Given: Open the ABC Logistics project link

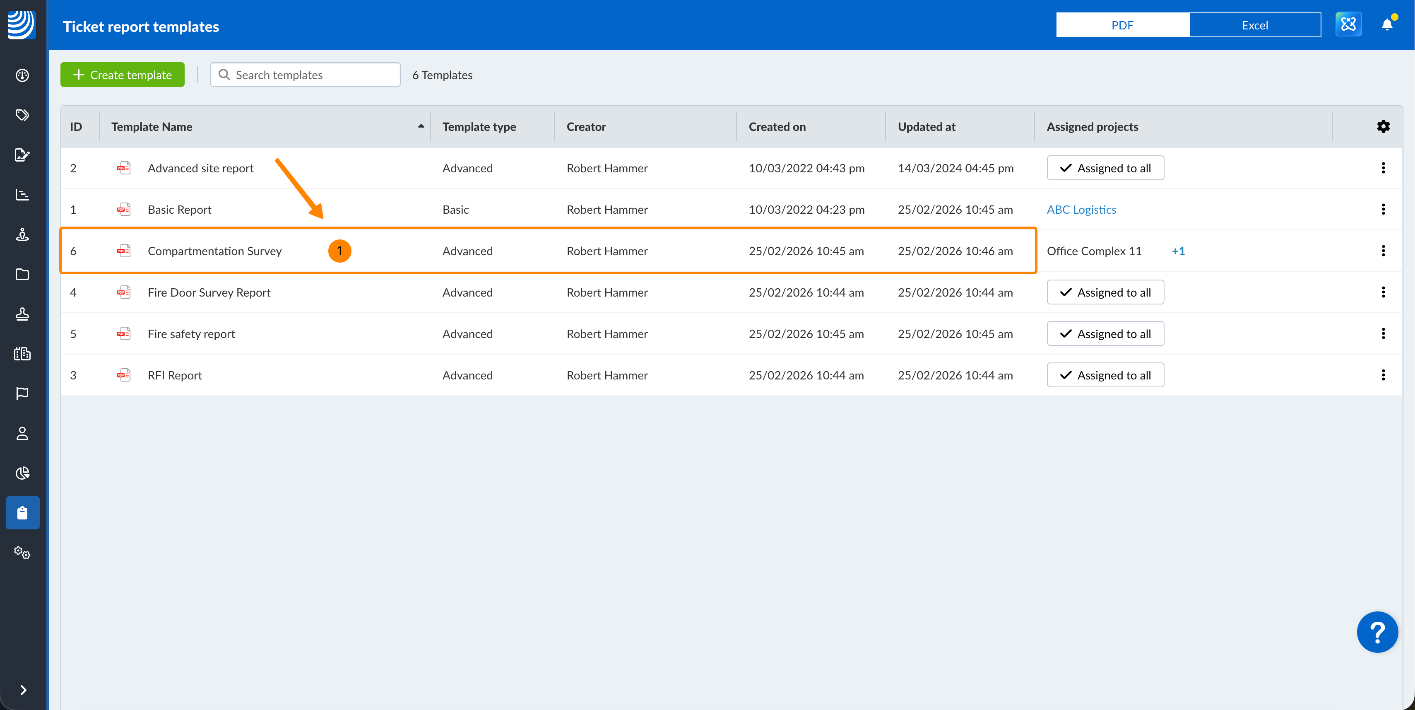Looking at the screenshot, I should click(1081, 209).
